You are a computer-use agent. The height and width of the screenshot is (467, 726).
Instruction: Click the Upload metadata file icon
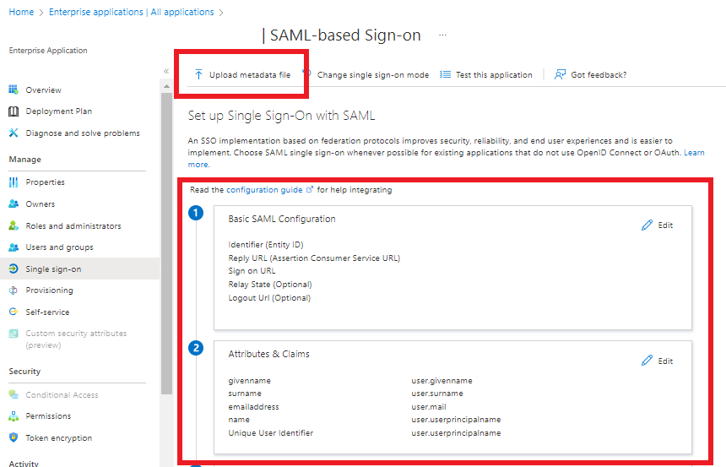pos(198,74)
